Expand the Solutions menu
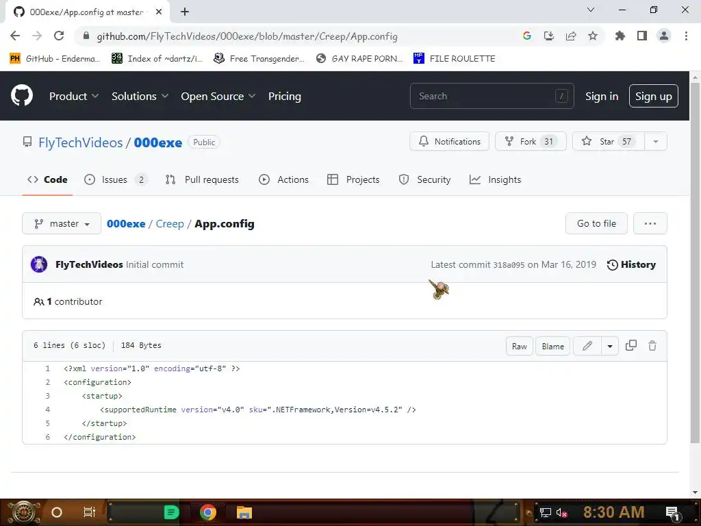This screenshot has width=701, height=526. [x=140, y=96]
